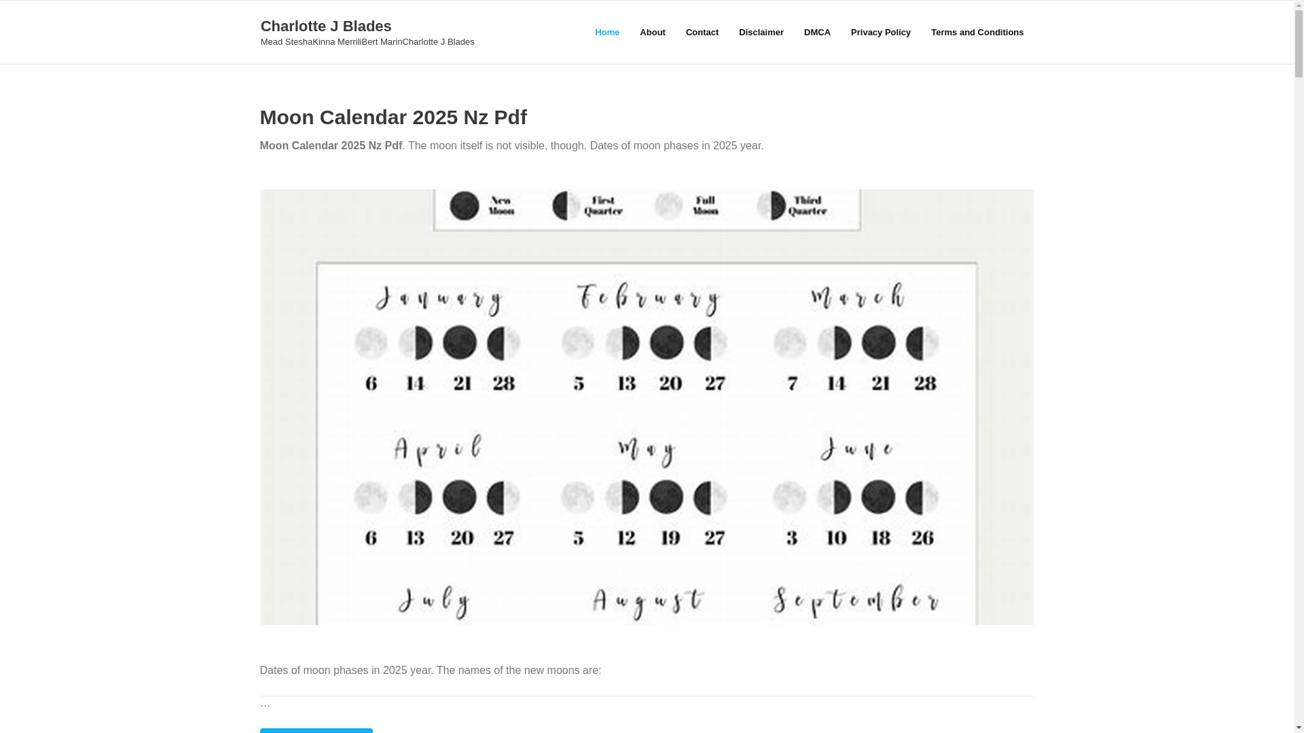Open the About page
Image resolution: width=1304 pixels, height=733 pixels.
(x=652, y=33)
